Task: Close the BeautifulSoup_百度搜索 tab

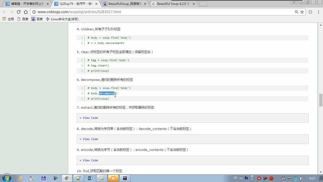Action: pos(145,4)
